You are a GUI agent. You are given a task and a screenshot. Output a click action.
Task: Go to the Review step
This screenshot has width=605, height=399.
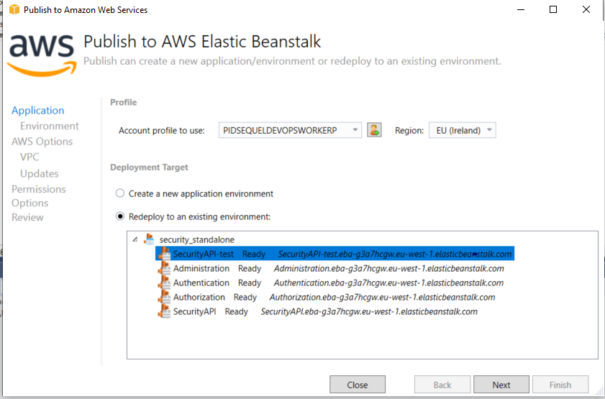coord(27,217)
